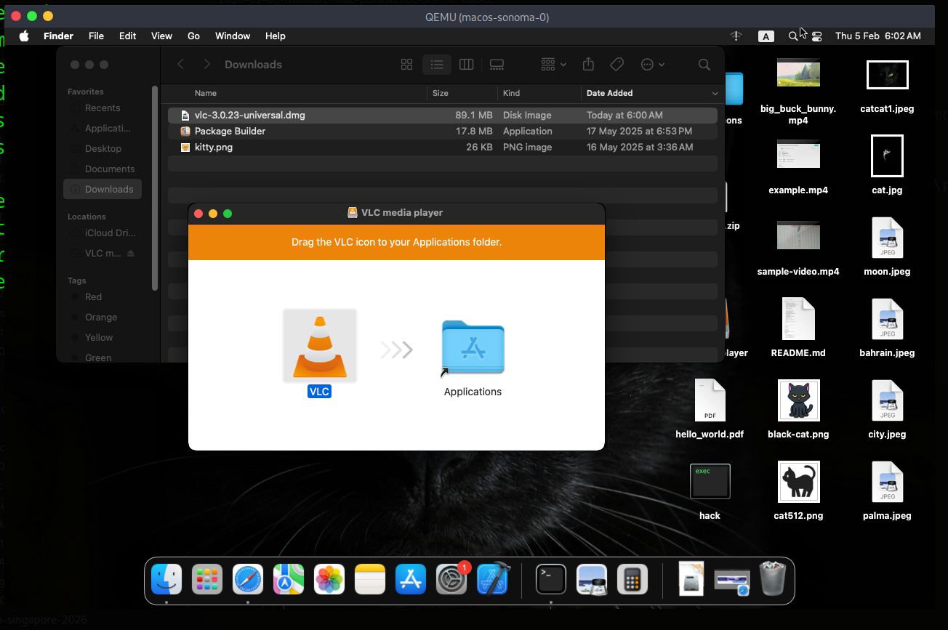Open the Go menu in menu bar
Viewport: 948px width, 630px height.
(193, 36)
